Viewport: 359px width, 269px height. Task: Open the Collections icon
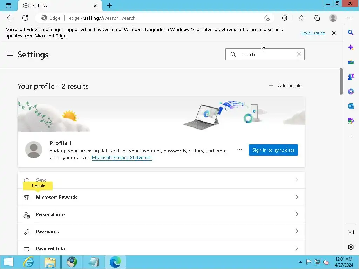pyautogui.click(x=317, y=18)
